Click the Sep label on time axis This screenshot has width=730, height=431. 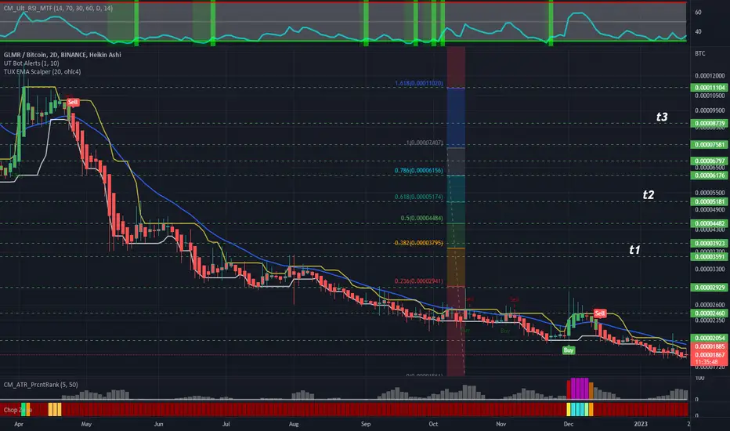click(366, 424)
